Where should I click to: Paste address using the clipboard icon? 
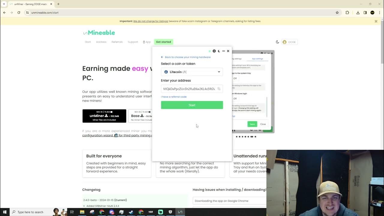pos(219,89)
